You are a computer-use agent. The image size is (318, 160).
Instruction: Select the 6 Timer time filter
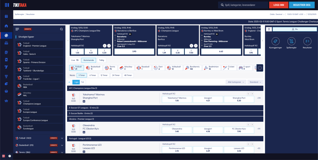click(x=93, y=75)
